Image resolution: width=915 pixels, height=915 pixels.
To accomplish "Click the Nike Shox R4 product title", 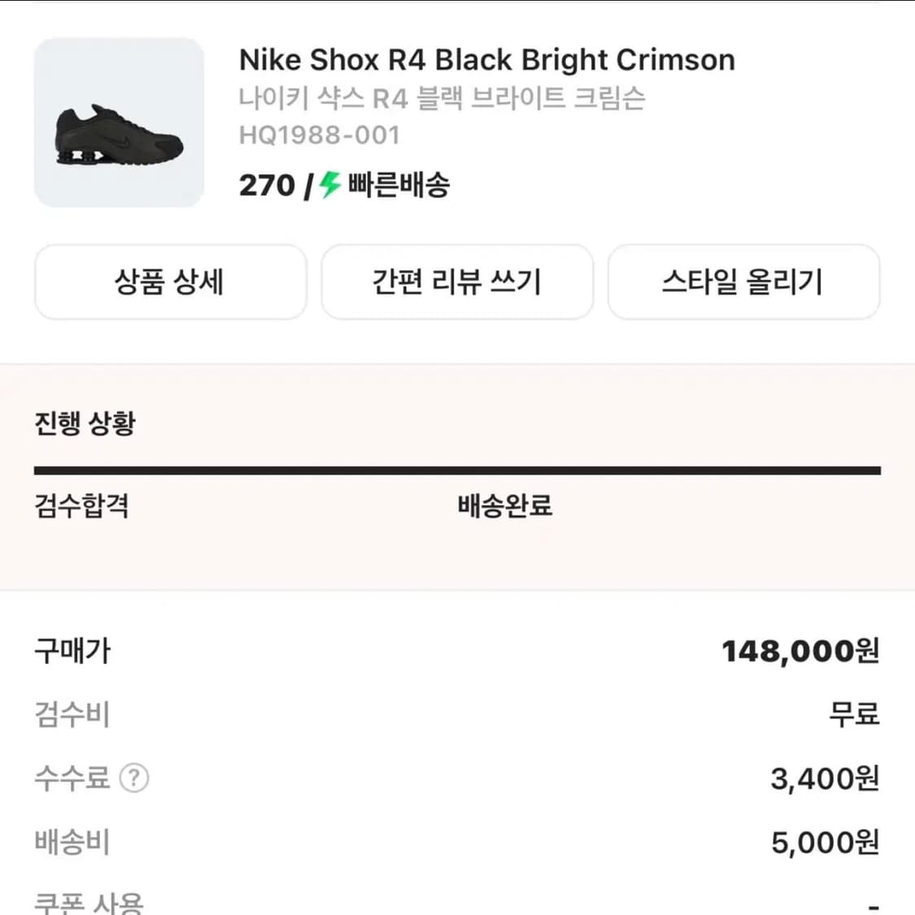I will point(486,59).
